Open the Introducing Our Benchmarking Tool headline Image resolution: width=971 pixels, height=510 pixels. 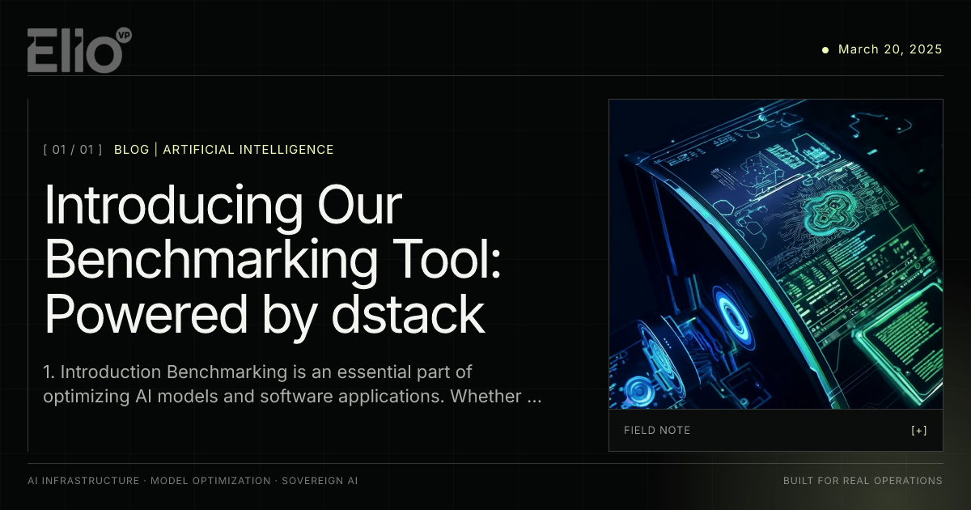(272, 259)
